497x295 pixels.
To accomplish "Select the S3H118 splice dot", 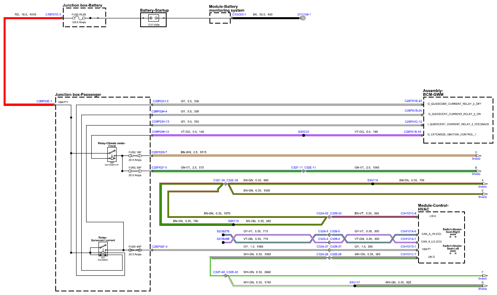I will click(372, 184).
